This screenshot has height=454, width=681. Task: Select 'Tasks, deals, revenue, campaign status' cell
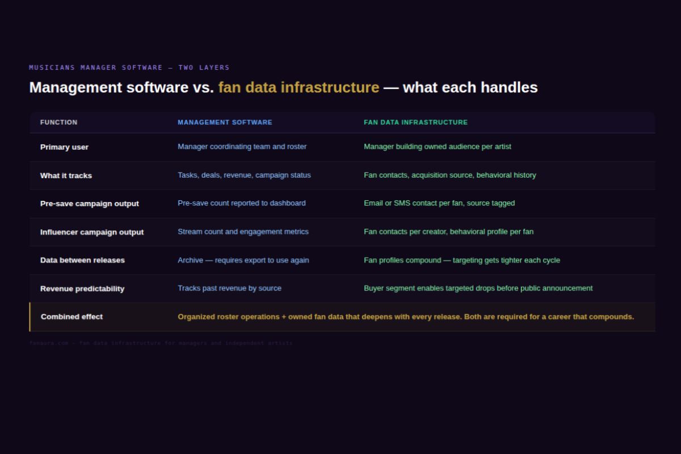coord(244,175)
